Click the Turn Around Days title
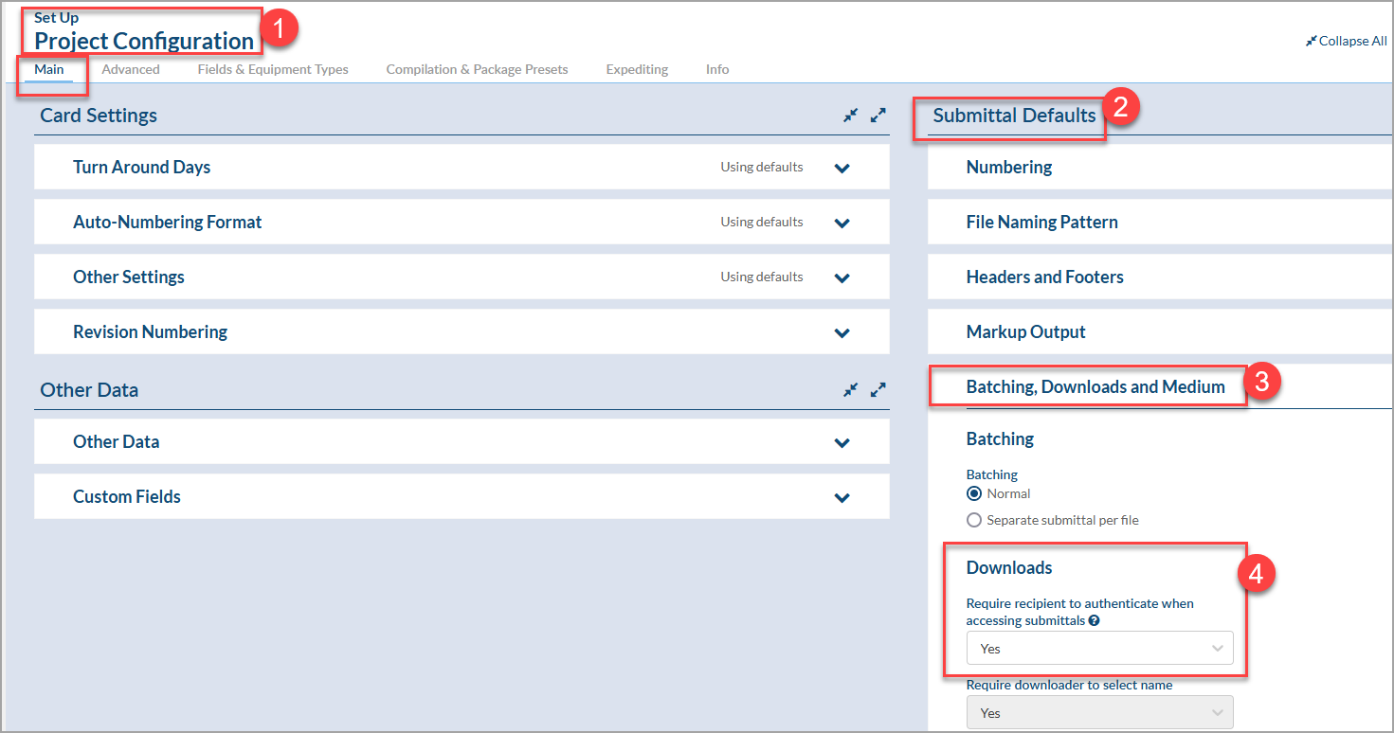Screen dimensions: 1394x733 click(142, 167)
